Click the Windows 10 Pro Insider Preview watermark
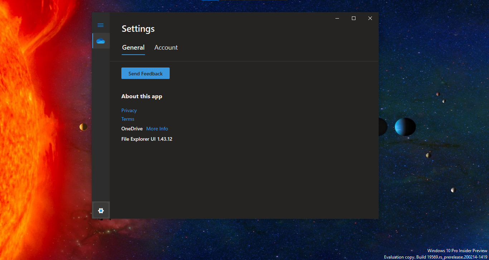 click(x=457, y=251)
